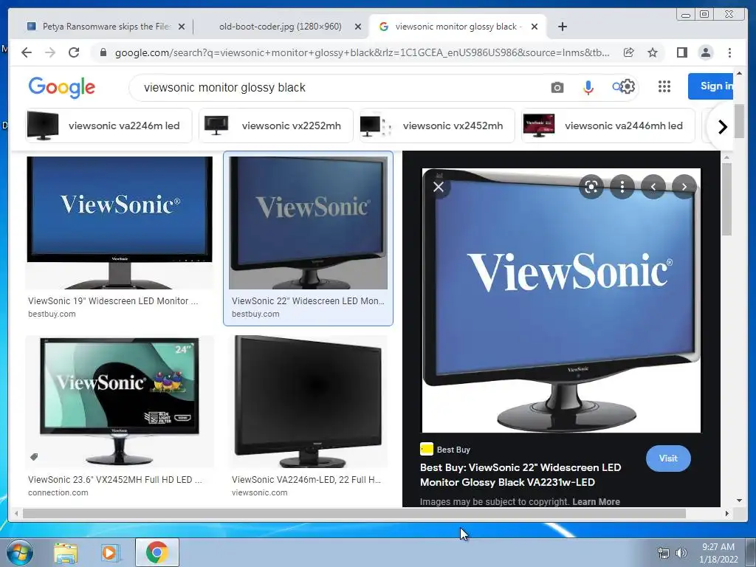Click the connection.com source text
The width and height of the screenshot is (756, 567).
(58, 492)
